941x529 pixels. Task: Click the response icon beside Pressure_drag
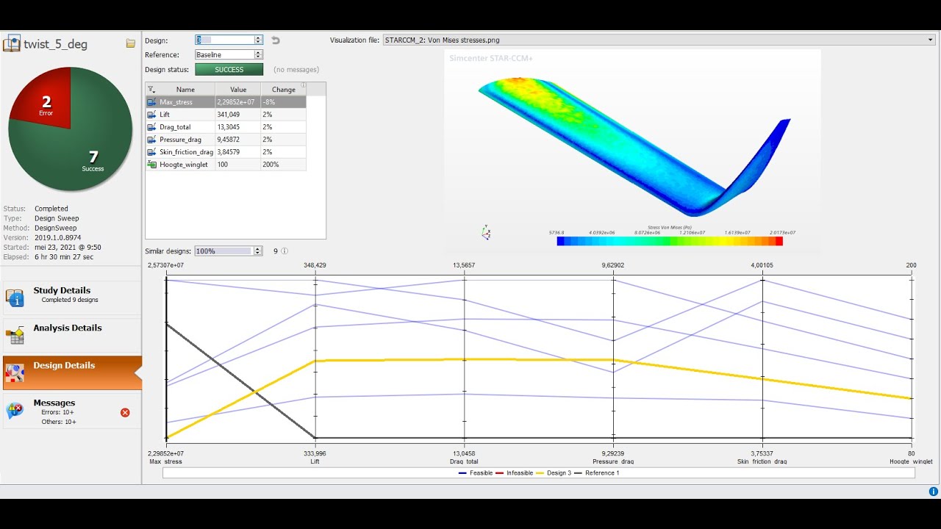pyautogui.click(x=151, y=140)
